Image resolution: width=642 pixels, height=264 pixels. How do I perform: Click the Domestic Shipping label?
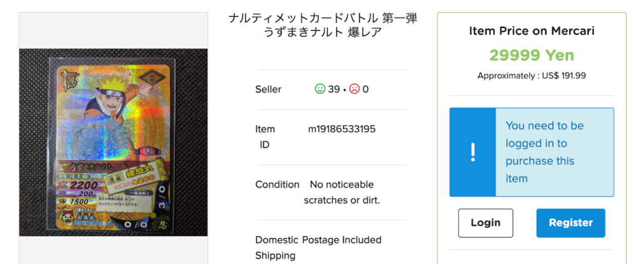click(x=276, y=248)
